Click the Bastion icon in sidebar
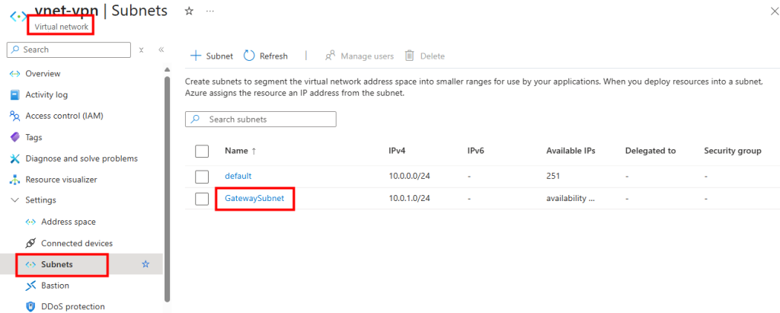780x313 pixels. coord(30,286)
